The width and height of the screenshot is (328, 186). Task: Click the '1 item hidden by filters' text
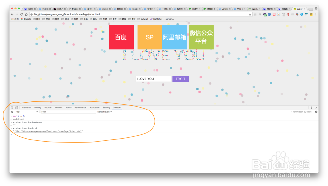pos(301,112)
